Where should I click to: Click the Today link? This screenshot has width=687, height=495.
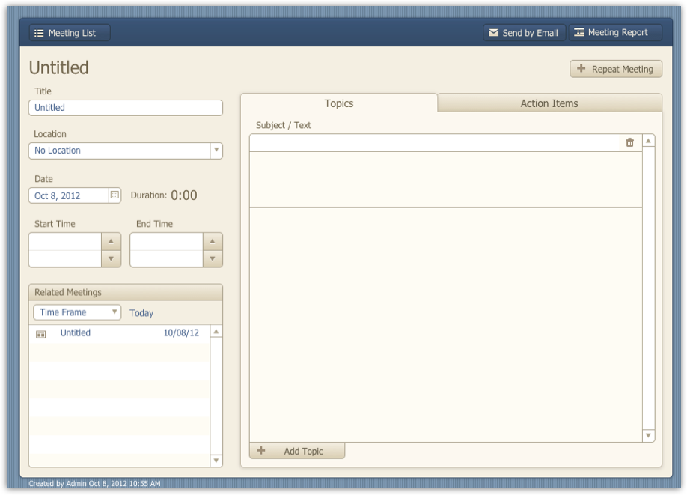(x=142, y=312)
